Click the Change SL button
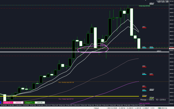Viewport: 174px width, 109px height. (x=8, y=103)
